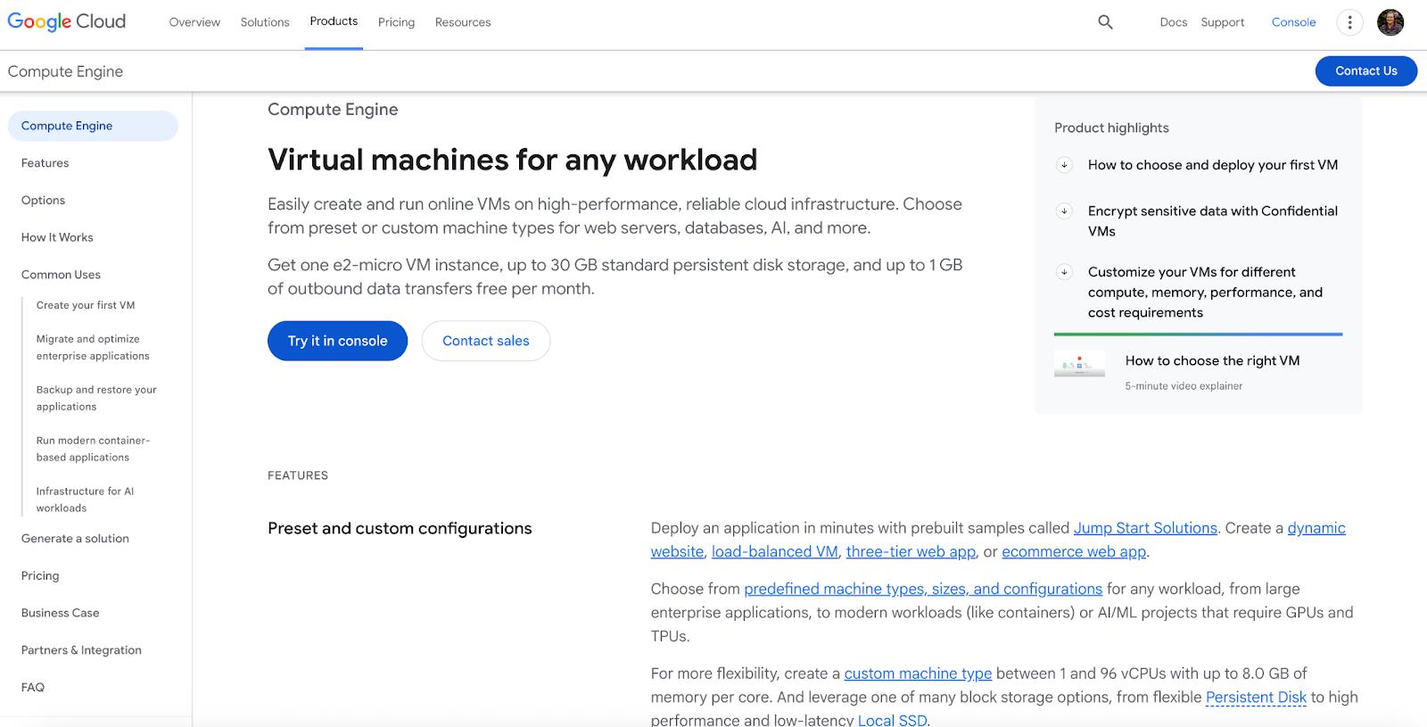Expand 'Customize your VMs' arrow icon
The height and width of the screenshot is (727, 1427).
pyautogui.click(x=1064, y=272)
